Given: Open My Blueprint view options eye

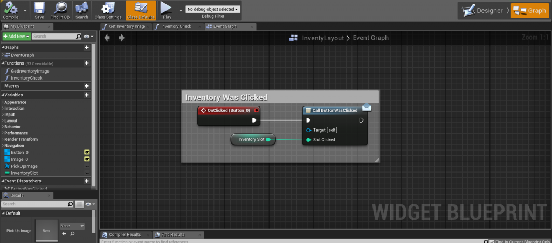Looking at the screenshot, I should [88, 36].
